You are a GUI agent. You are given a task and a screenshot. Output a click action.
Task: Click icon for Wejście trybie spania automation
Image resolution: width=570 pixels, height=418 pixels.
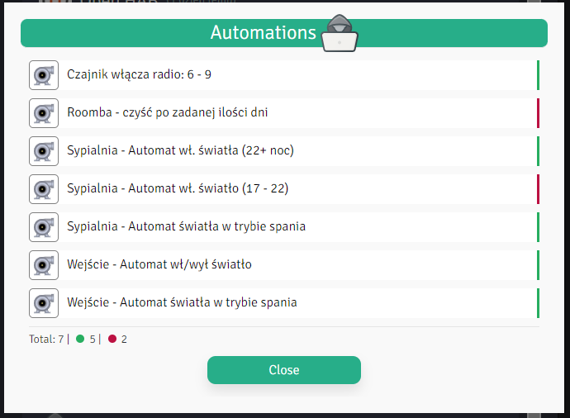pyautogui.click(x=44, y=303)
